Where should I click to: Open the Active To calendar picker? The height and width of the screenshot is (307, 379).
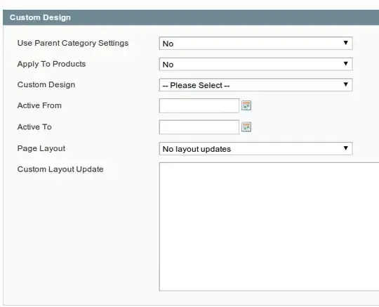pyautogui.click(x=246, y=126)
